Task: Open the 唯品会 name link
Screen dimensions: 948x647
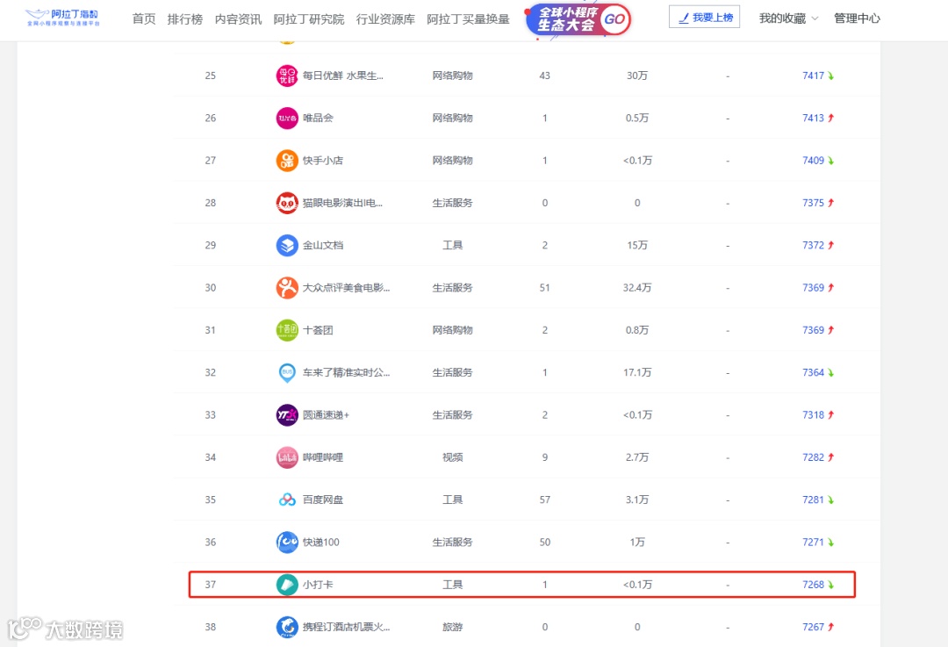Action: [x=318, y=118]
